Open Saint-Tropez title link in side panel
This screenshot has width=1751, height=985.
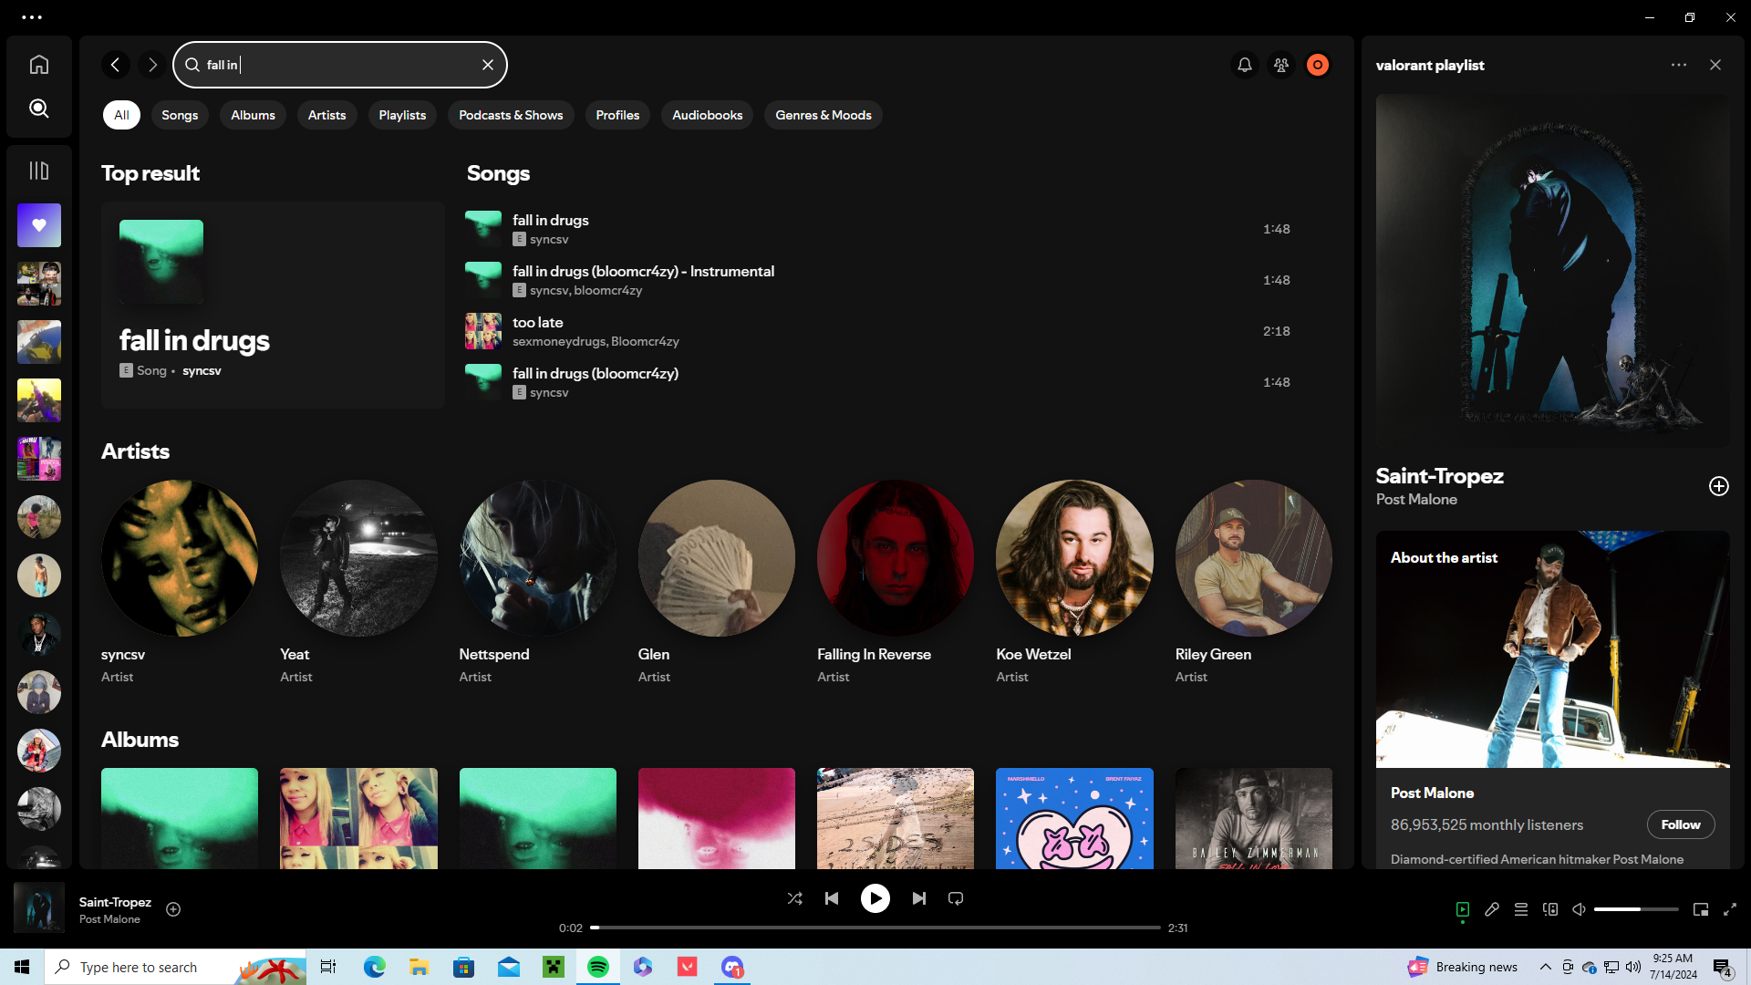[1439, 476]
